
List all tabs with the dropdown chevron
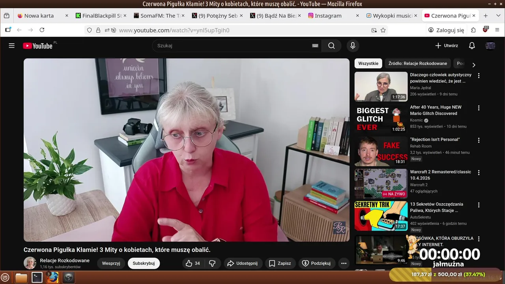(498, 16)
